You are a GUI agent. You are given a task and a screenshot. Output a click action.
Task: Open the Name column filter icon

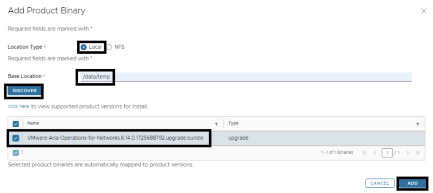tap(216, 124)
